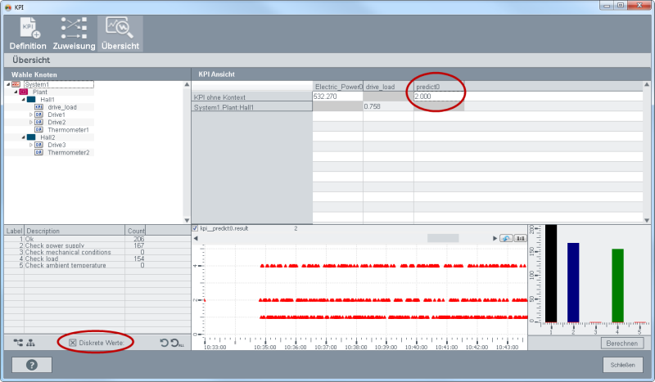
Task: Click the hierarchy layout icon
Action: click(30, 343)
